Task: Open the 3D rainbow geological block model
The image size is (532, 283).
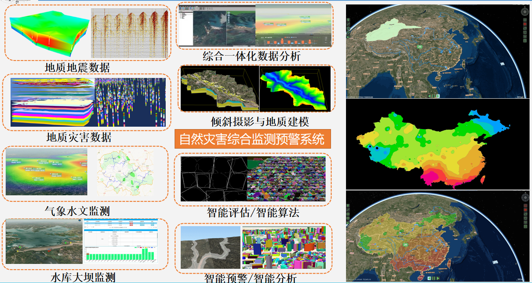Action: (x=50, y=34)
